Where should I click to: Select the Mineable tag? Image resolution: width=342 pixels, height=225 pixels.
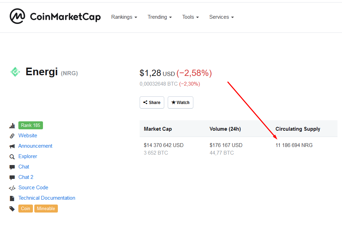(x=46, y=208)
